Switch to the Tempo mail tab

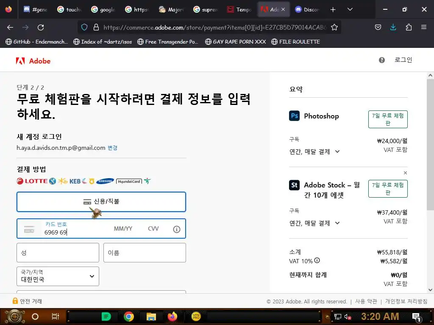[239, 10]
